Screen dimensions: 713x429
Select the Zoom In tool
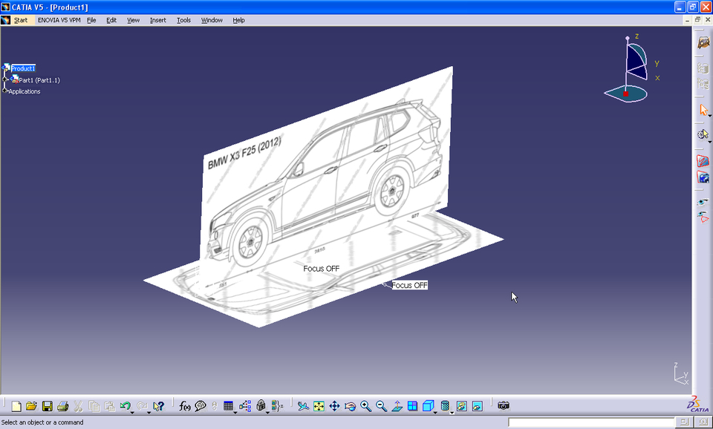pos(365,406)
